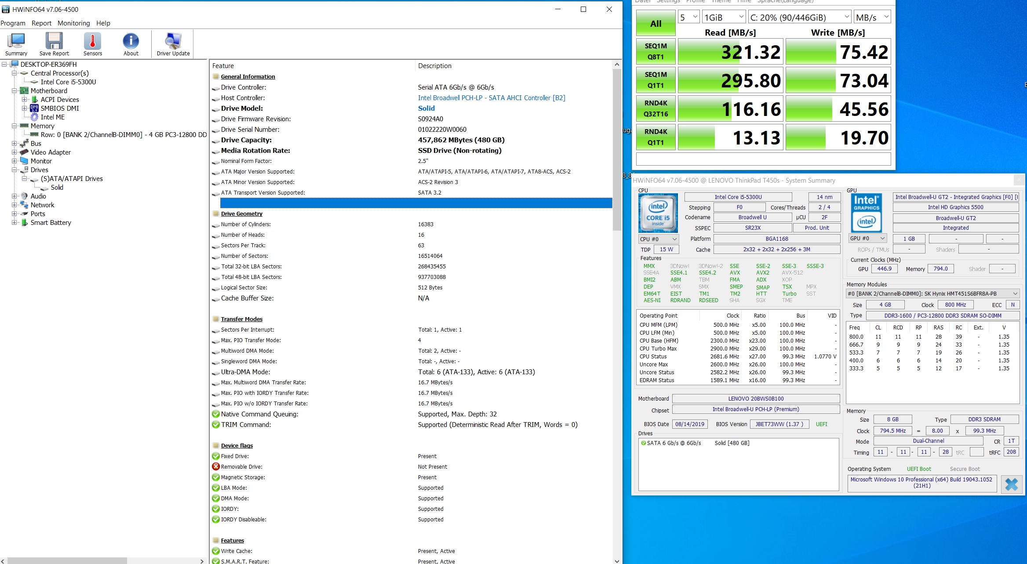
Task: Expand the Network tree node
Action: (x=15, y=205)
